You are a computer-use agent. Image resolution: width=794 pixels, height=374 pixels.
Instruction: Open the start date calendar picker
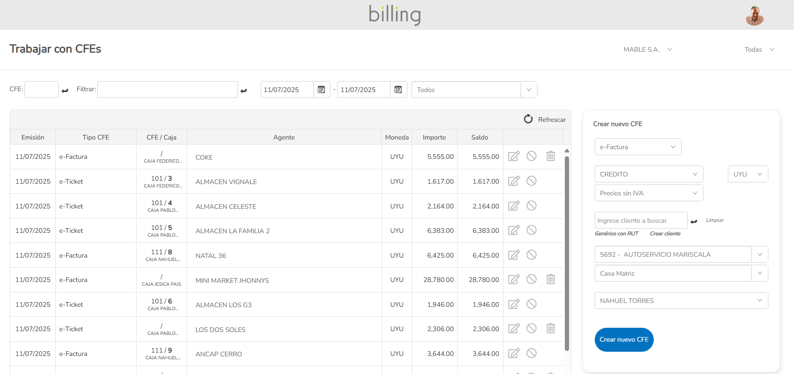click(x=321, y=90)
